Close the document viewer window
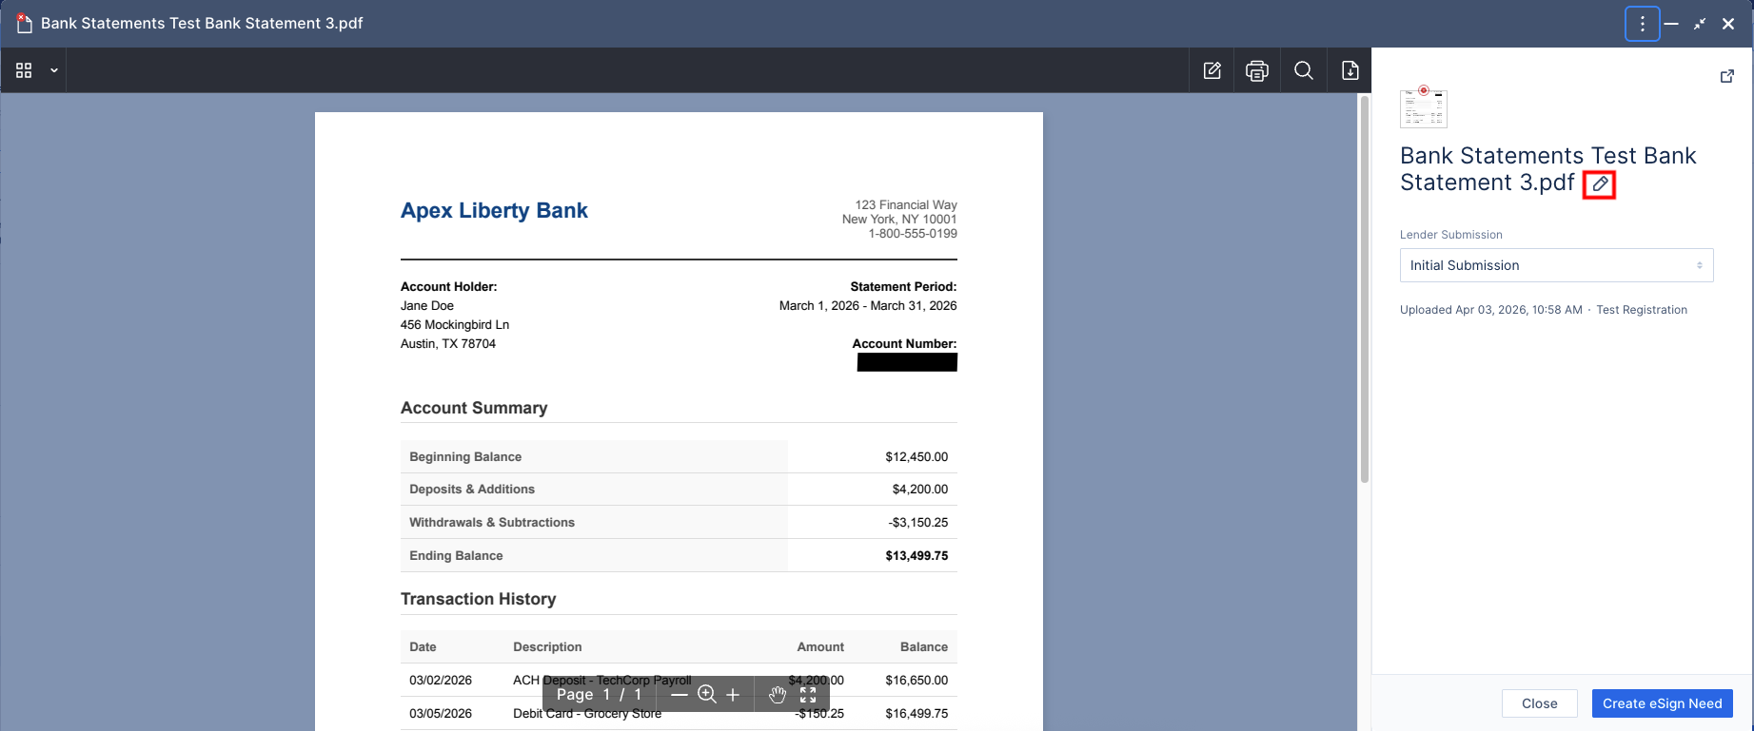The image size is (1754, 731). (1728, 24)
